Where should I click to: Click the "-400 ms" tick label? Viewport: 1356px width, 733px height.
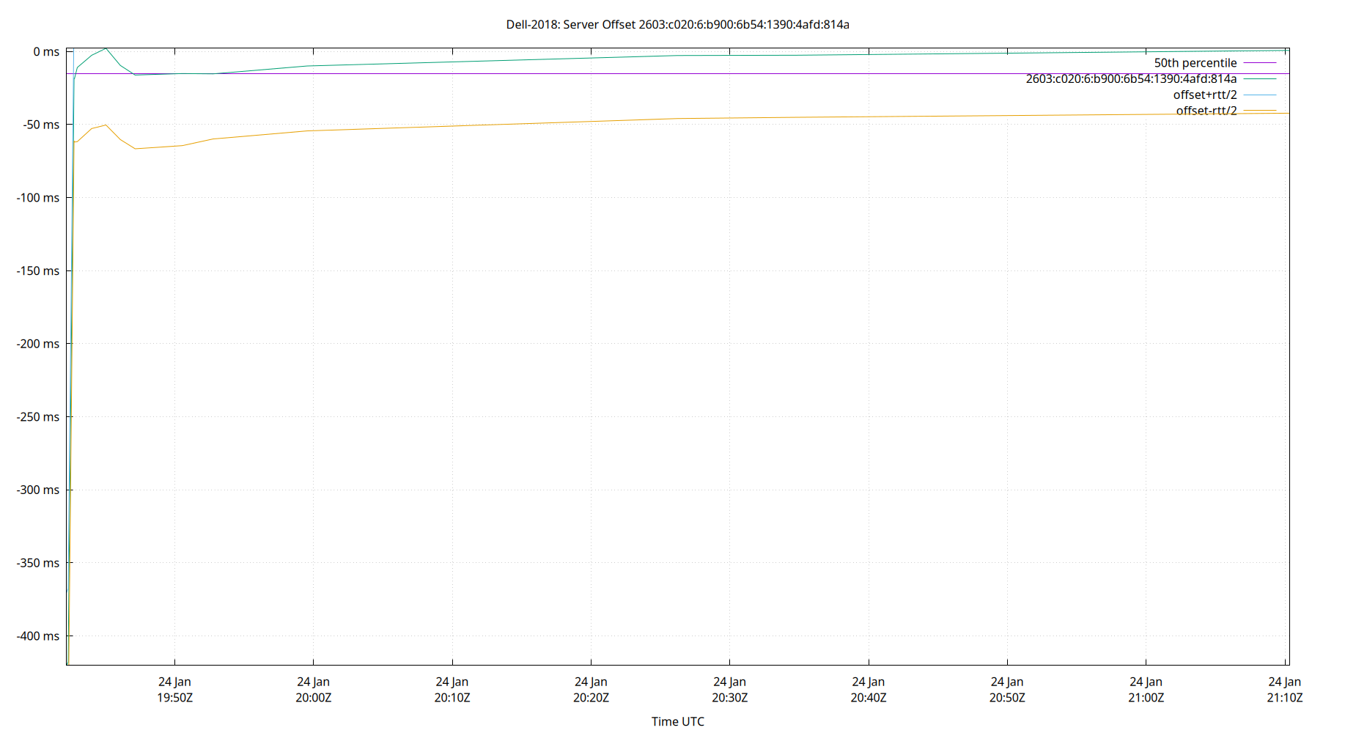click(38, 636)
